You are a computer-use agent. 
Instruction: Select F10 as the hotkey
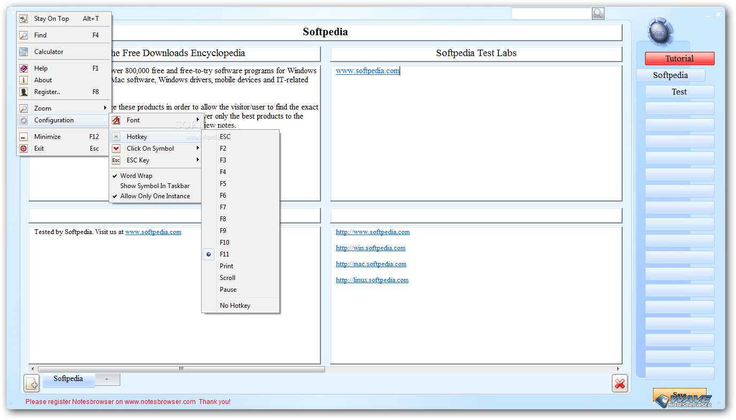(x=241, y=243)
